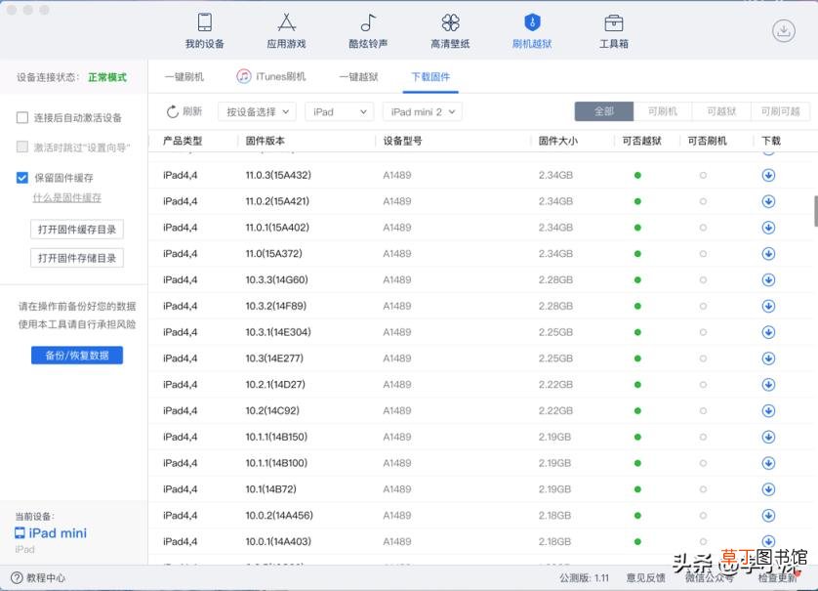This screenshot has height=591, width=818.
Task: Download firmware 10.2.1(14D27)
Action: [768, 385]
